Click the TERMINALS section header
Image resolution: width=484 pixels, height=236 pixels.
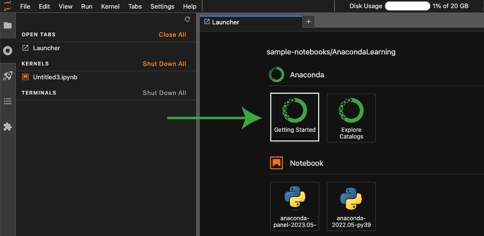tap(39, 93)
